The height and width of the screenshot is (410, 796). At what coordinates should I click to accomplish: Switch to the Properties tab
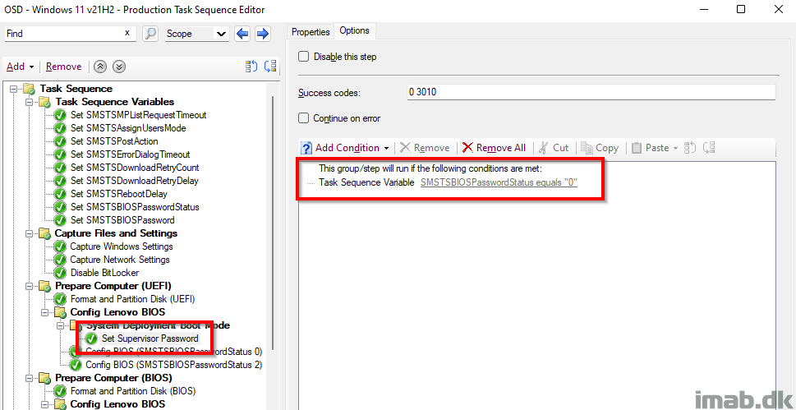(x=311, y=31)
